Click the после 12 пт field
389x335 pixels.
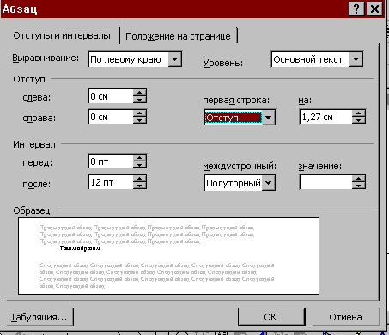[x=111, y=182]
